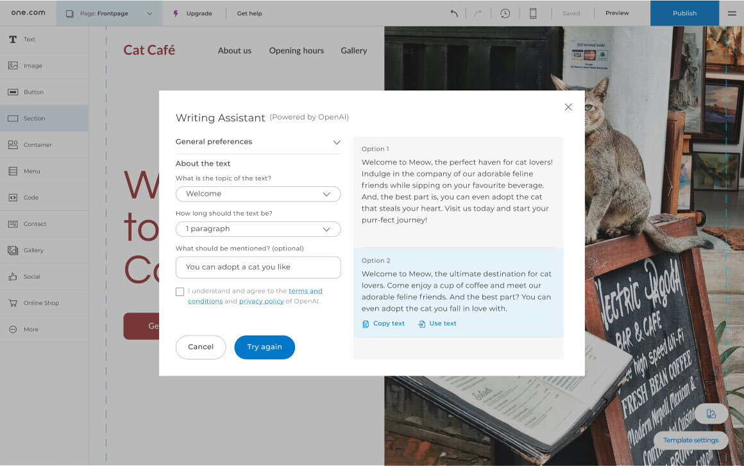Open the privacy policy link
Screen dimensions: 744x466
262,301
